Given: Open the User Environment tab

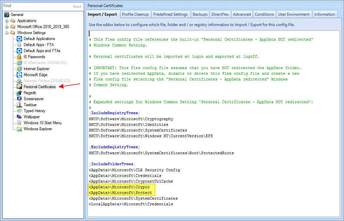Looking at the screenshot, I should [x=294, y=14].
